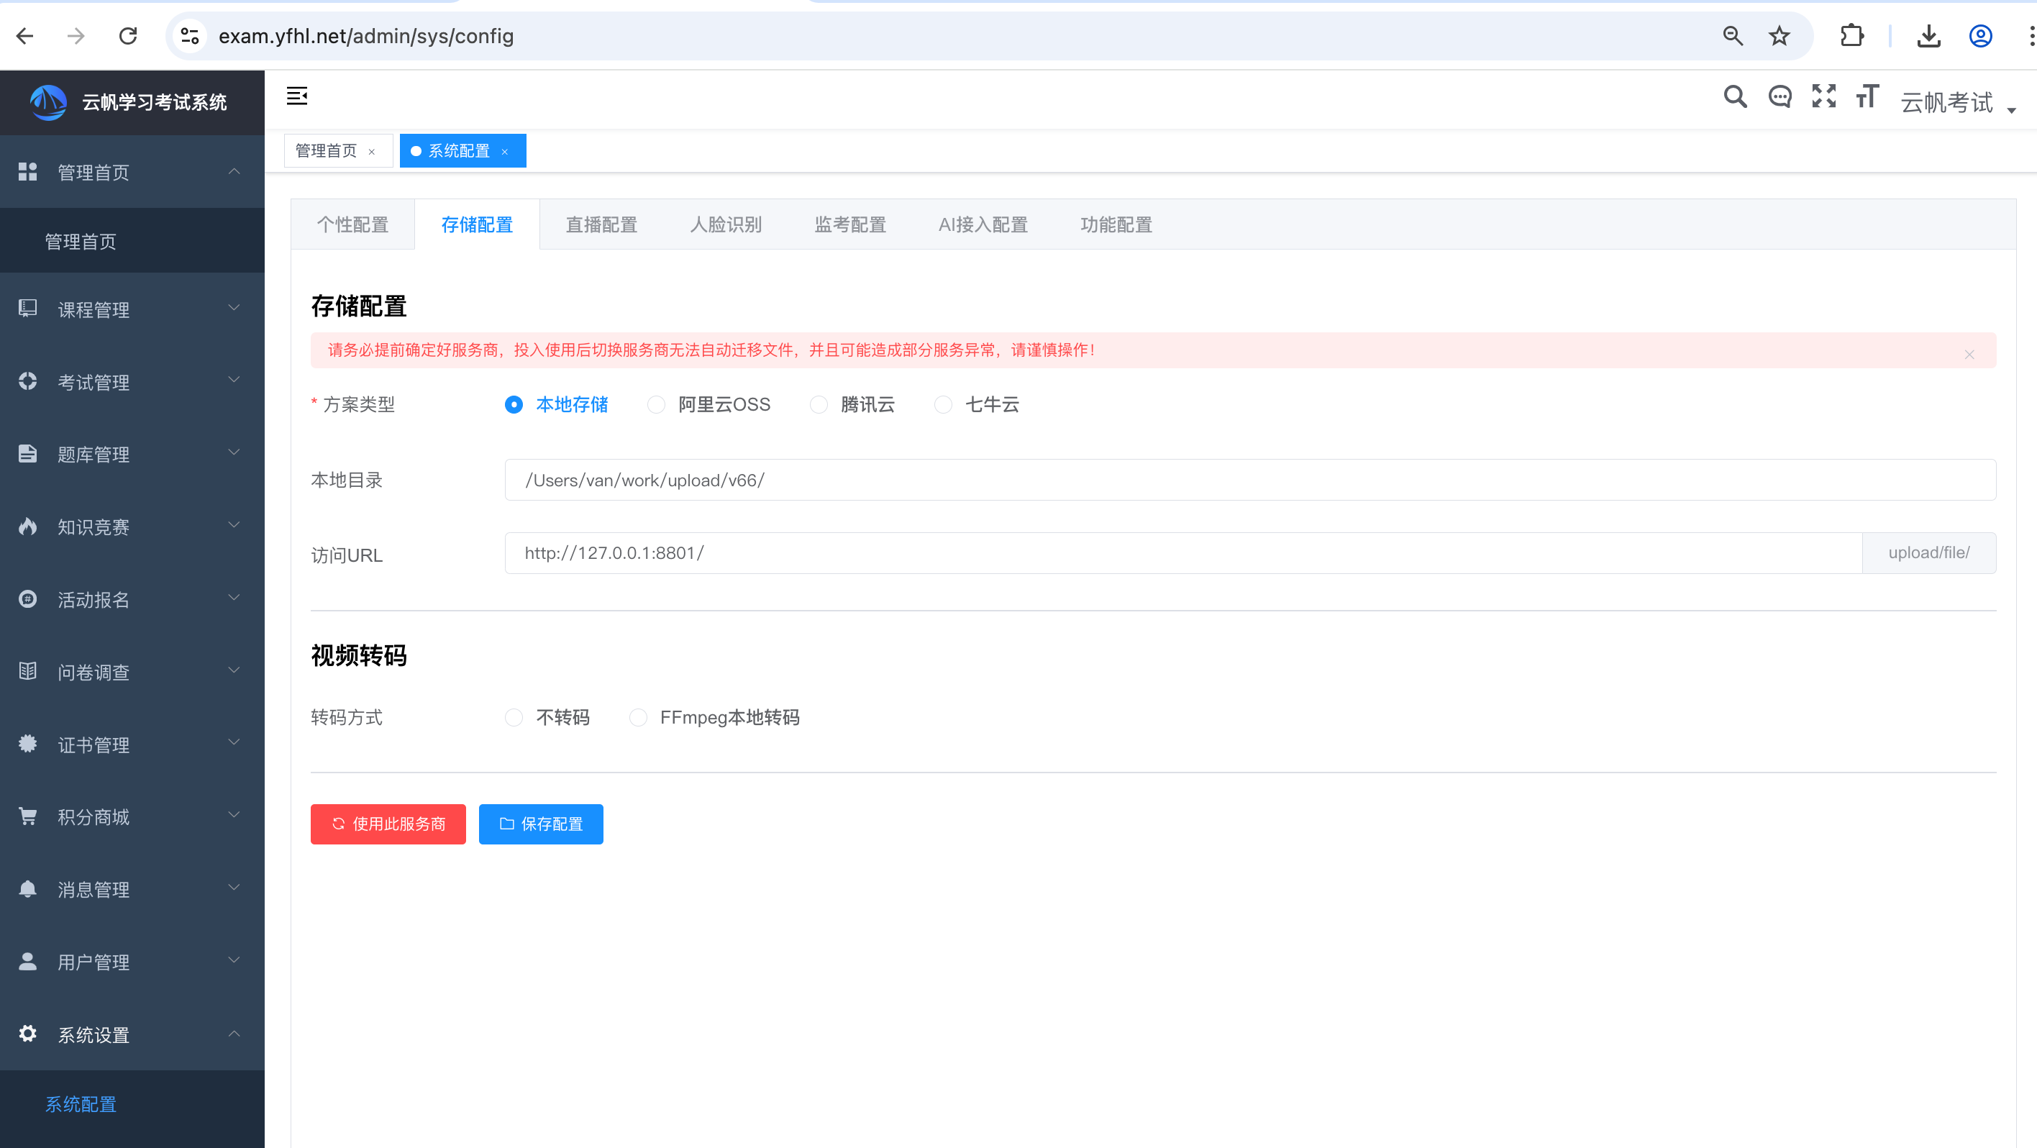Open the 云帆考试 user dropdown
2037x1148 pixels.
click(1958, 102)
